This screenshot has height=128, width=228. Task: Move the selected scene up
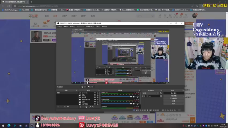[x=65, y=107]
